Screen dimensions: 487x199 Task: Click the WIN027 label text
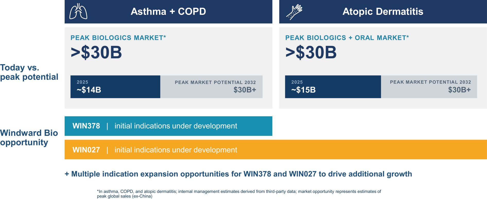click(x=86, y=150)
